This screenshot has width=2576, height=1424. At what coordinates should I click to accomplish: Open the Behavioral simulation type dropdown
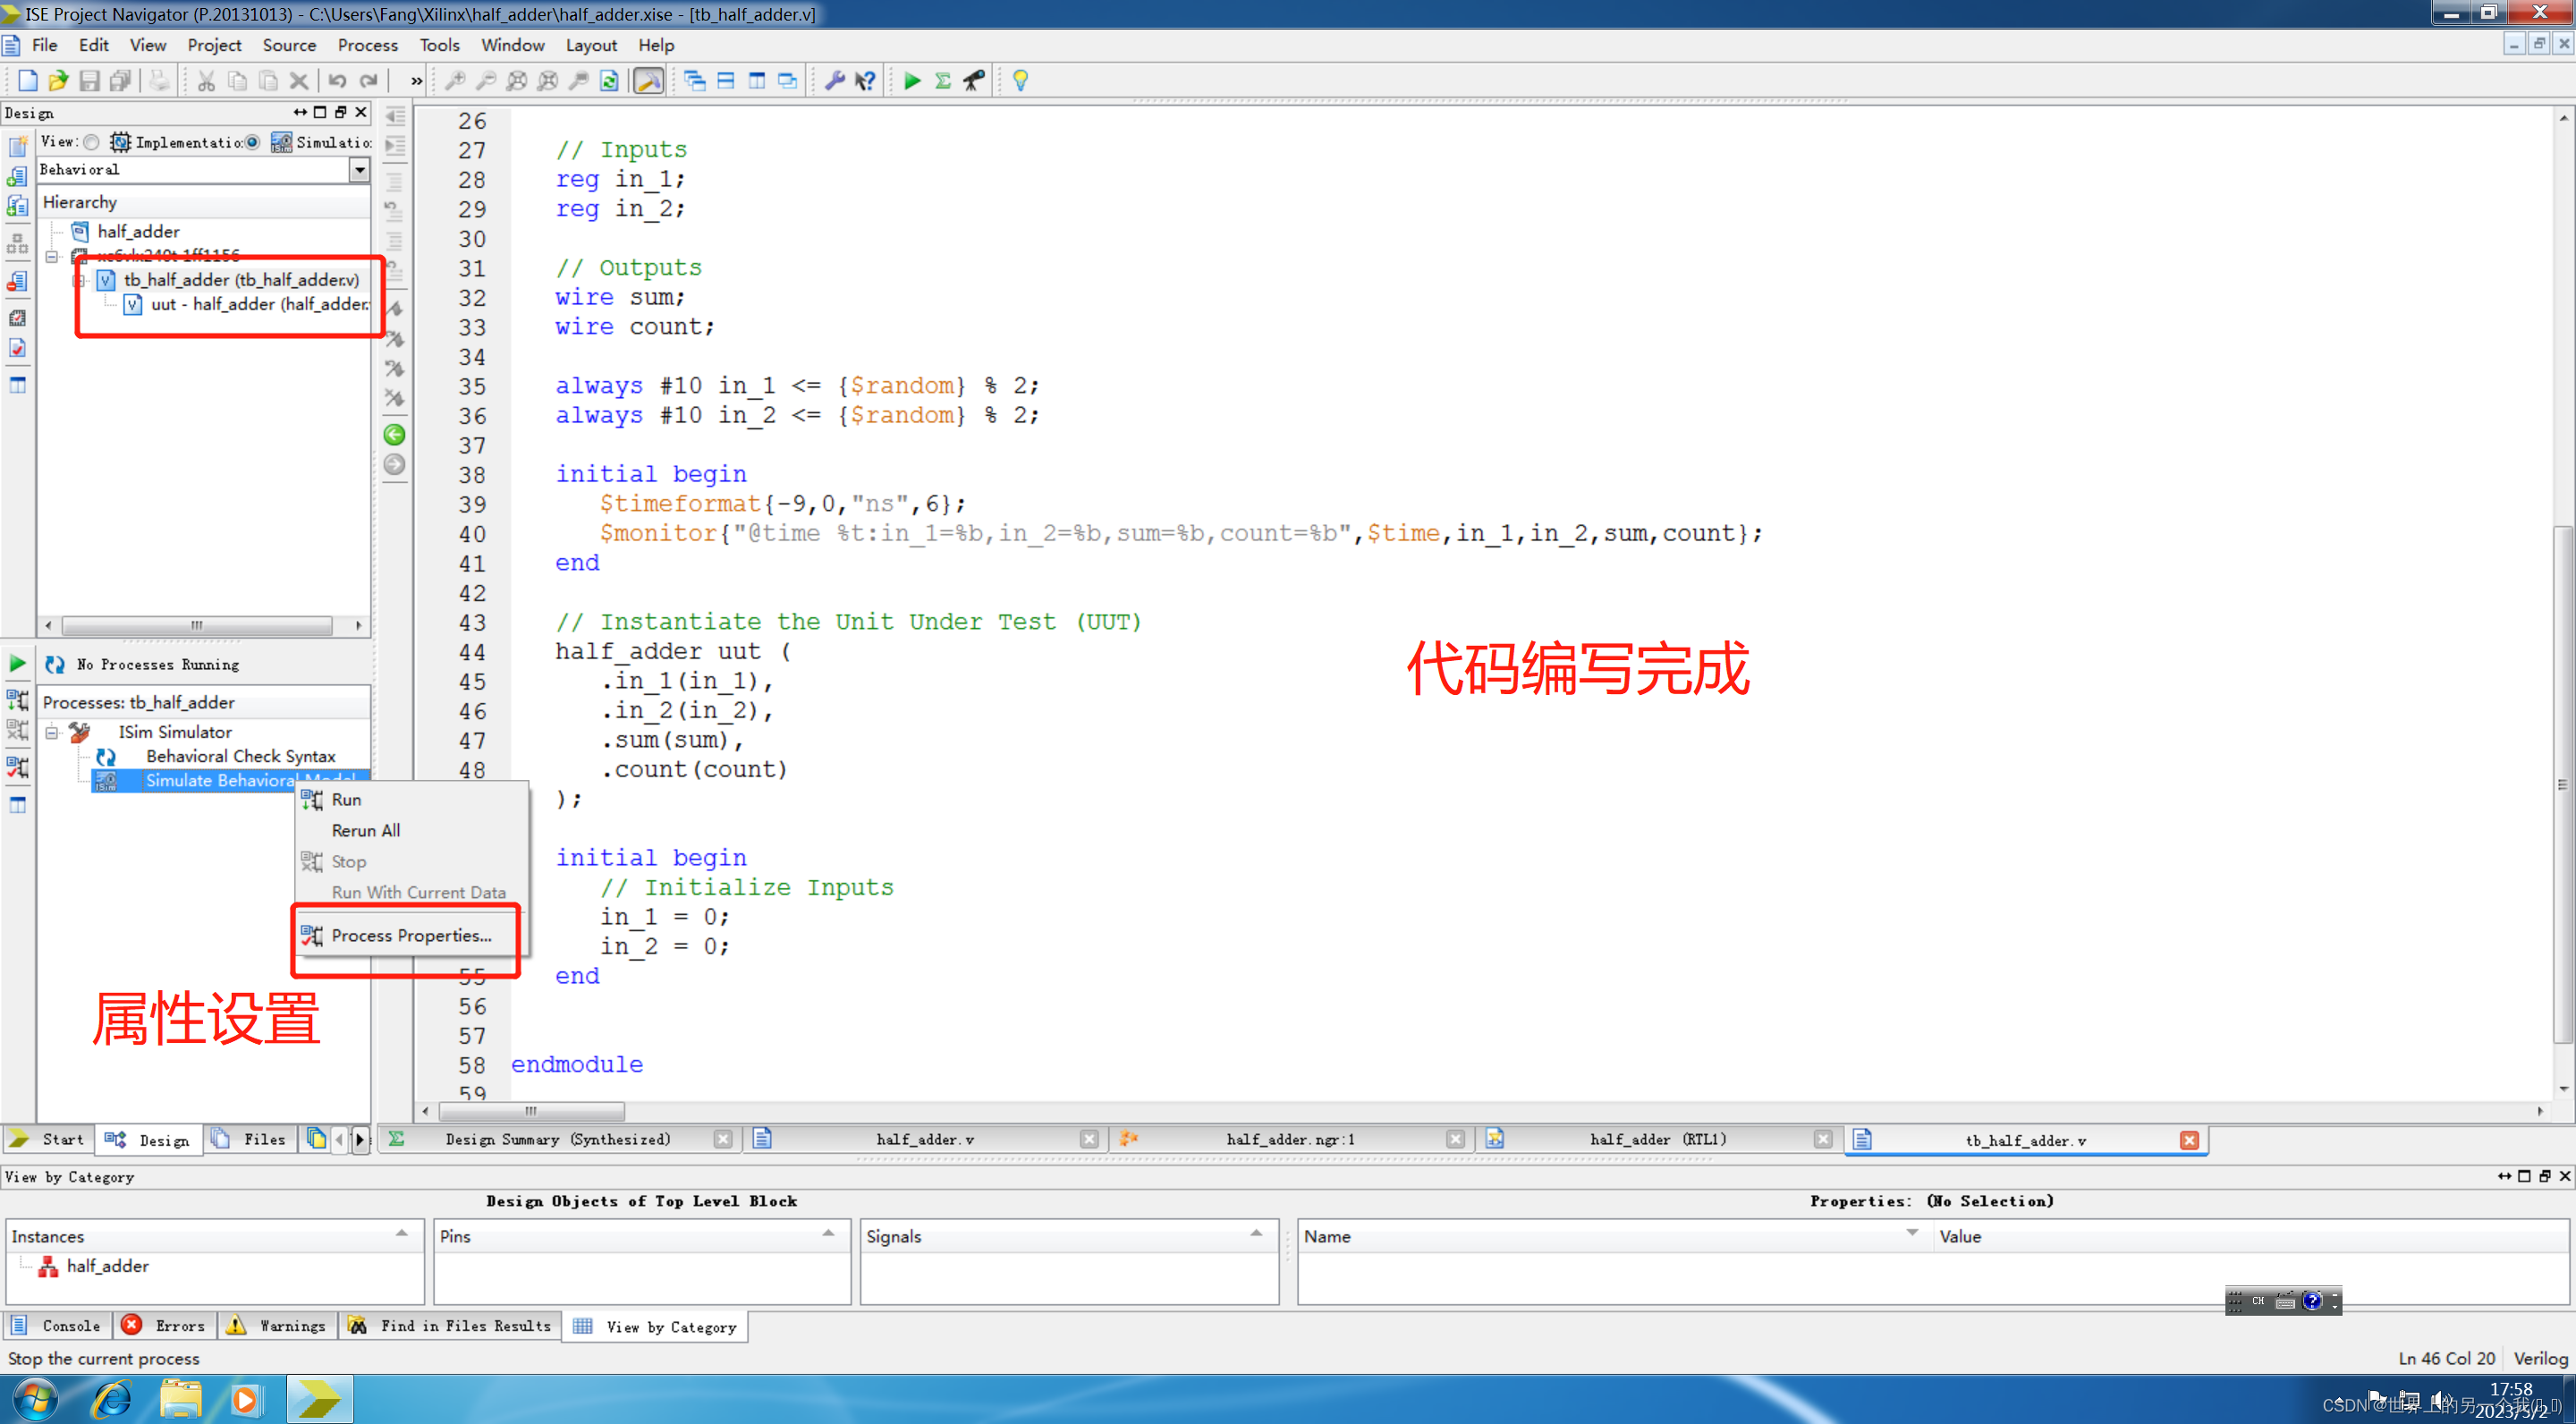tap(359, 170)
